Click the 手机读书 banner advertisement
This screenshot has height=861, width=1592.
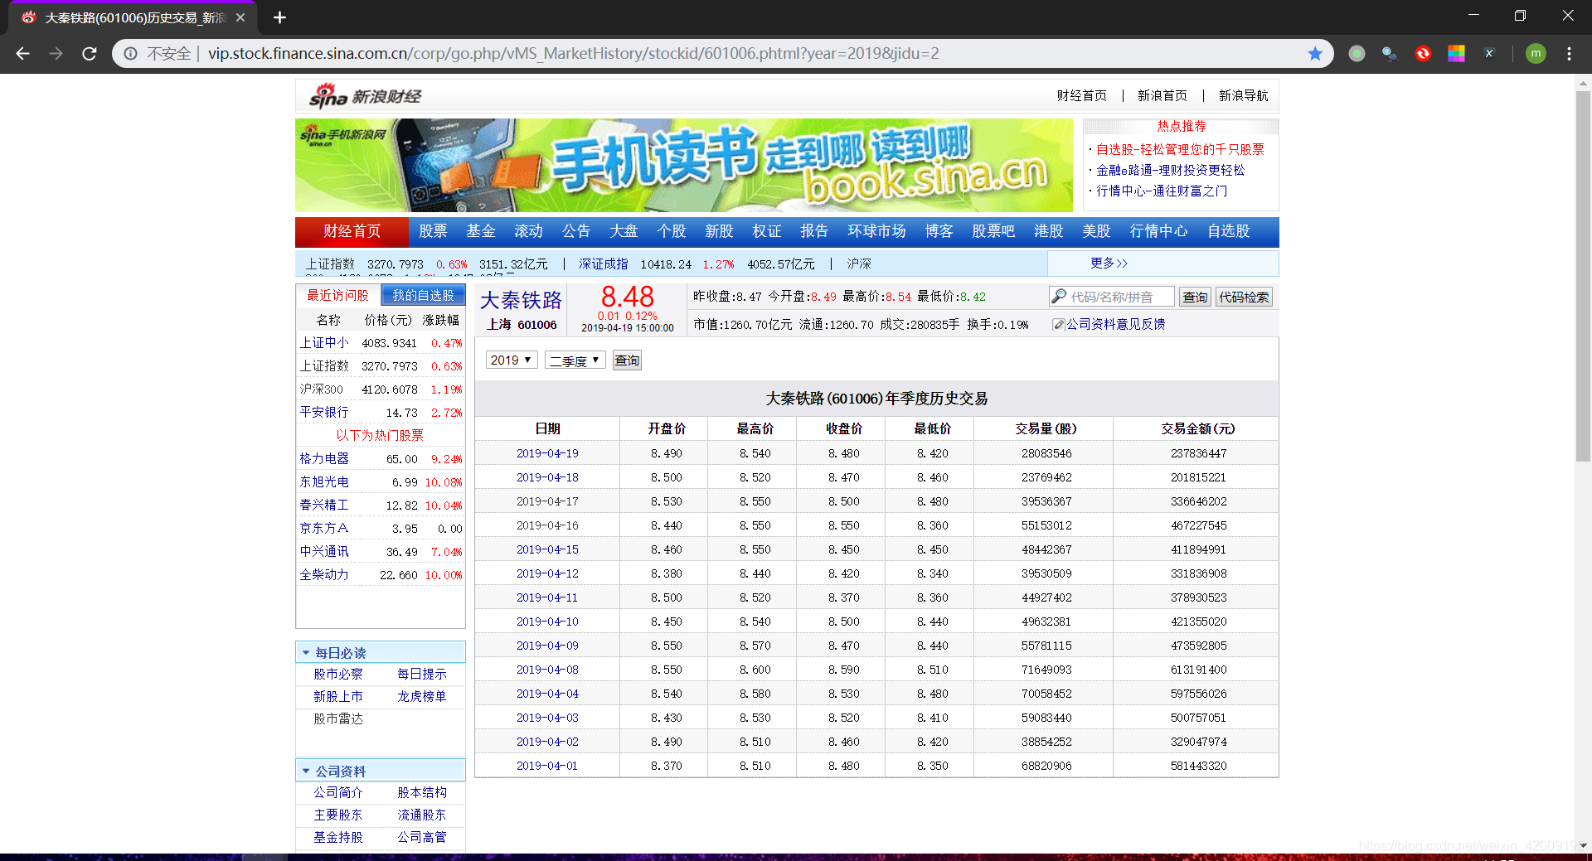[683, 165]
